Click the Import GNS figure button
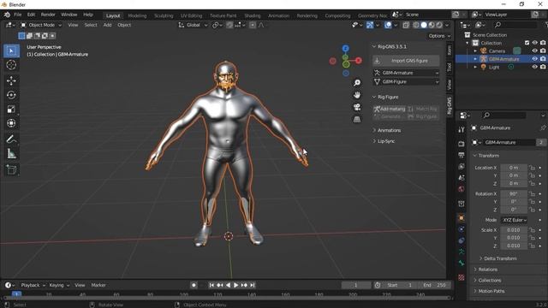Viewport: 548px width, 308px height. click(x=406, y=61)
